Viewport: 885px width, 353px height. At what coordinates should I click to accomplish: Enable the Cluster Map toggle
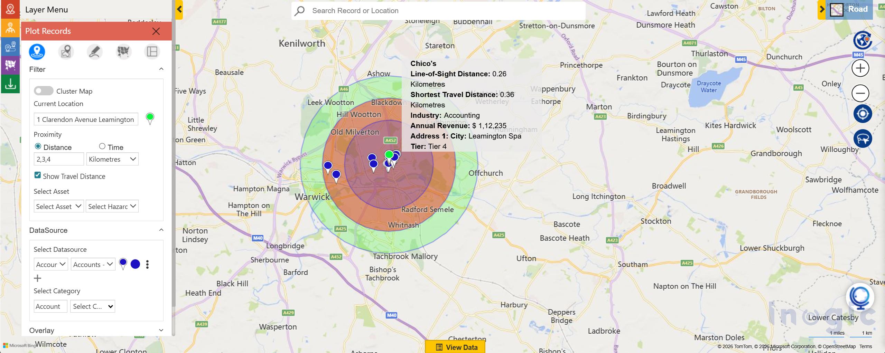pos(44,91)
